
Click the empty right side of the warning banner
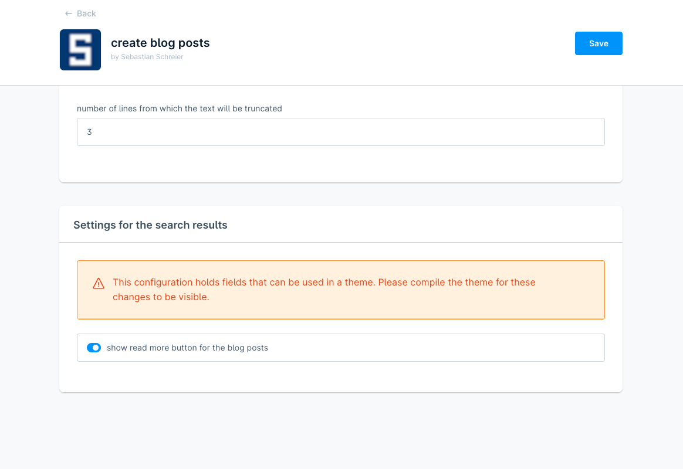[572, 290]
